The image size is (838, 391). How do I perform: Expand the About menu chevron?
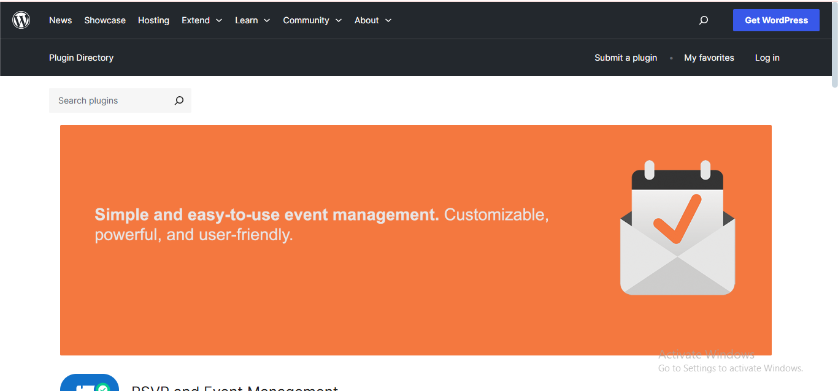(388, 20)
